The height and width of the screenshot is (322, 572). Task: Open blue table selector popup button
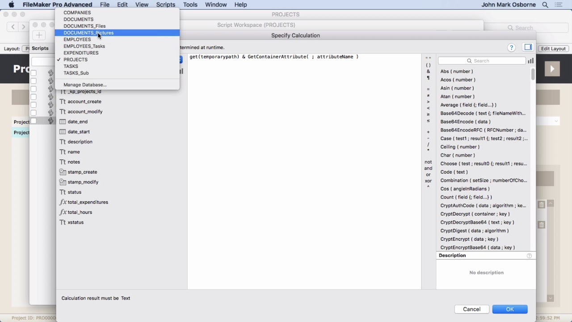click(x=181, y=59)
